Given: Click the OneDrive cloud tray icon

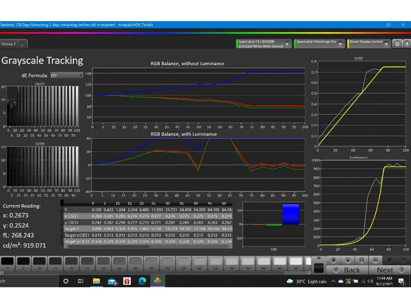Looking at the screenshot, I should tap(341, 281).
